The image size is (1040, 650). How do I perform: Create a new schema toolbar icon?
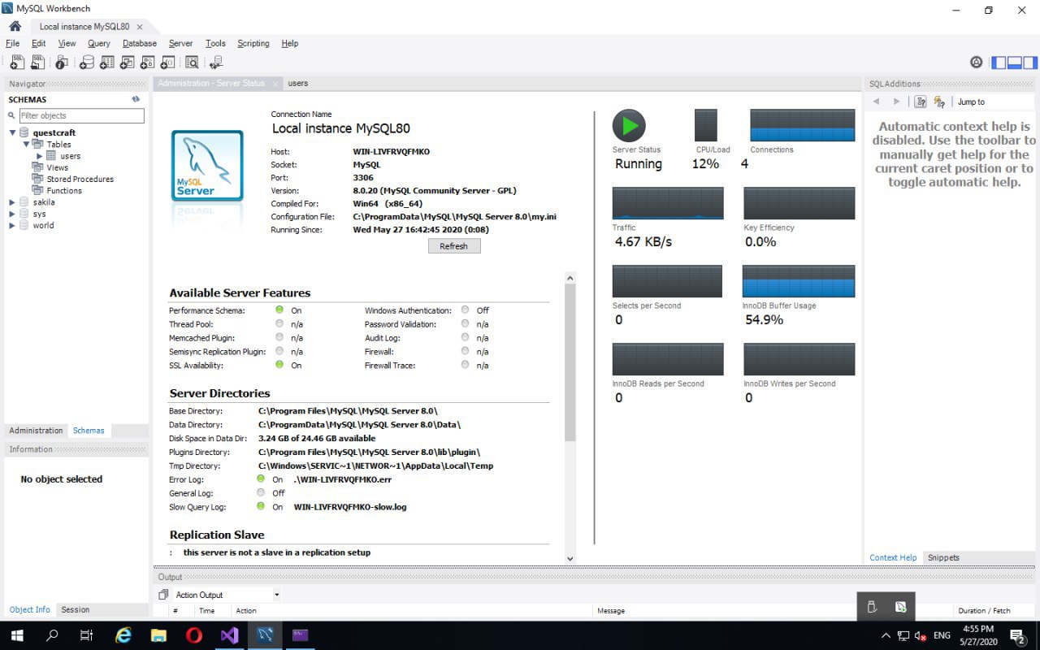coord(86,62)
